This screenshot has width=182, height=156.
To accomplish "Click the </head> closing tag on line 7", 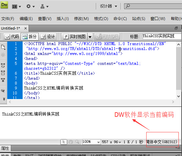I will coord(32,78).
